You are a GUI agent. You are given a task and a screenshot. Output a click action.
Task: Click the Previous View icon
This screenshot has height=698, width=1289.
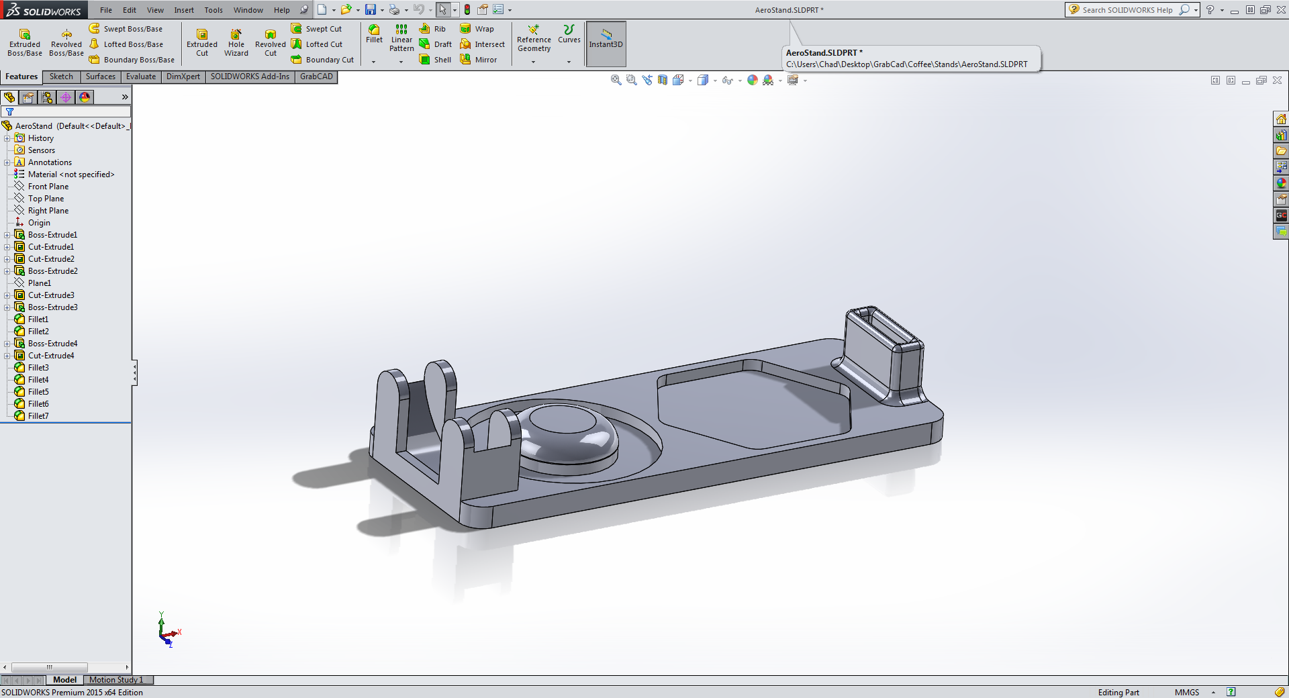pos(647,80)
